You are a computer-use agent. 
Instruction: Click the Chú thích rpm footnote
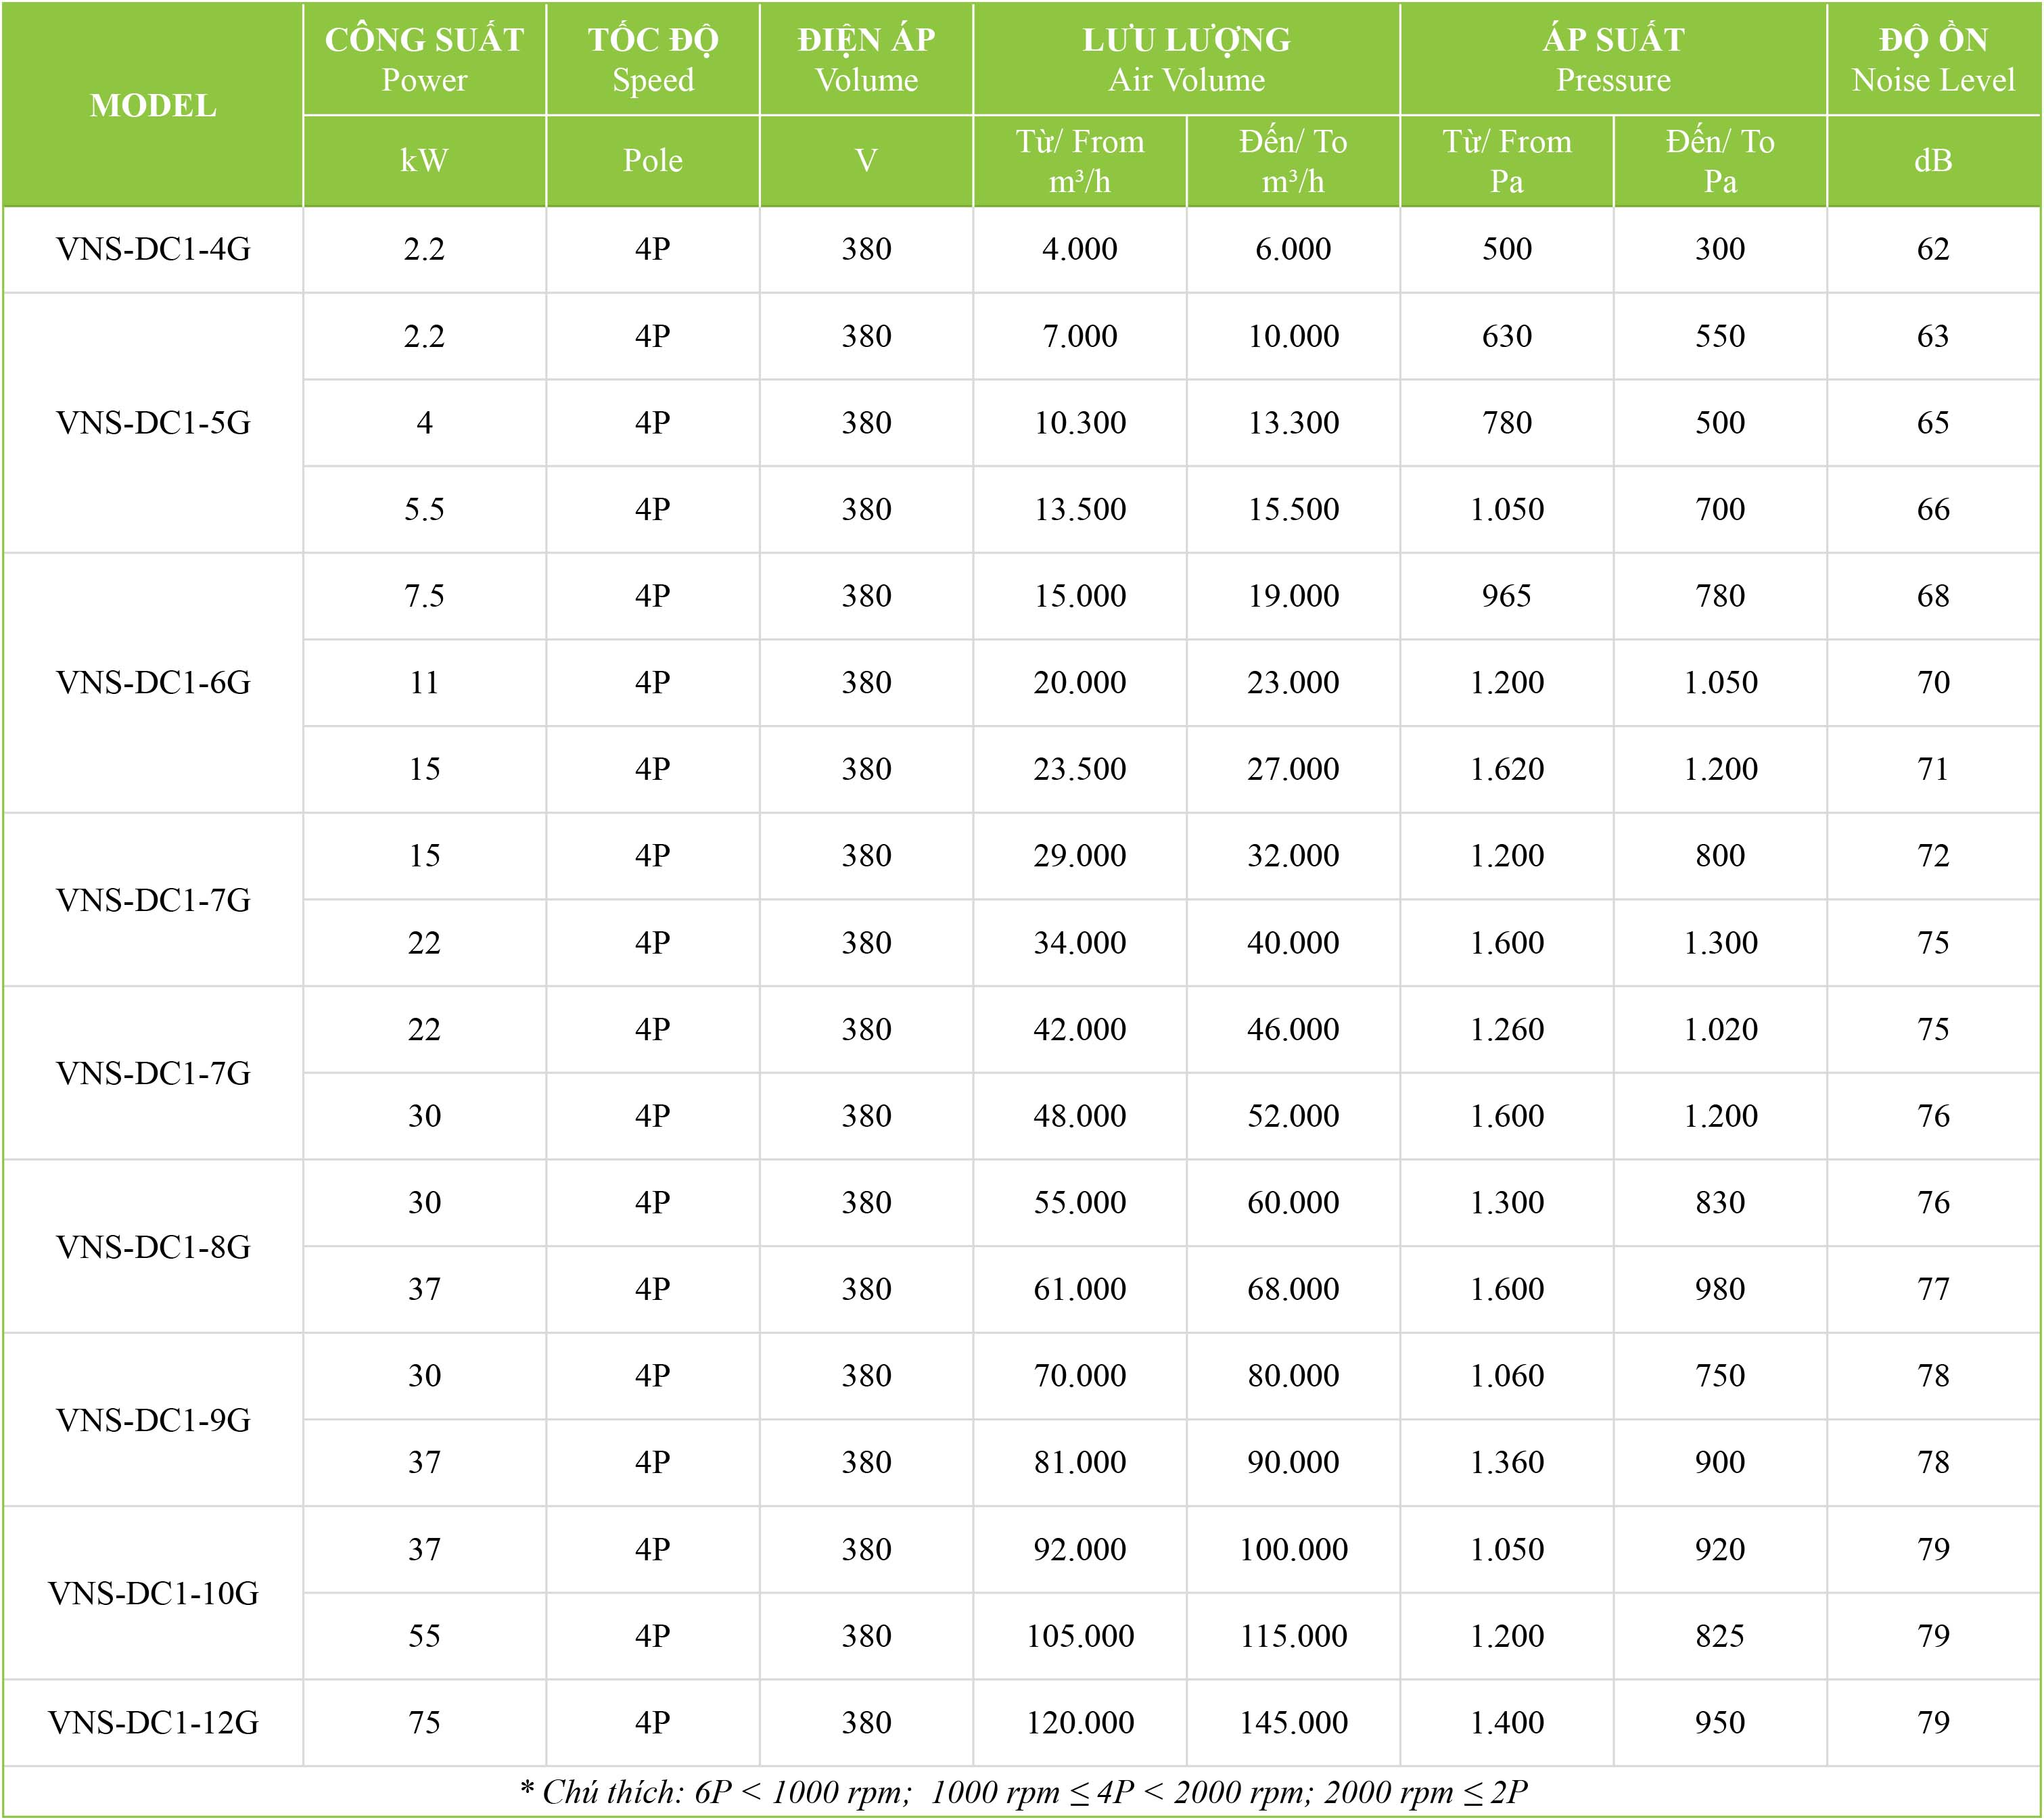[x=1022, y=1792]
